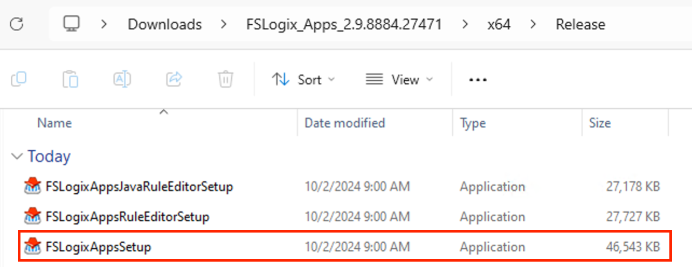This screenshot has width=692, height=267.
Task: Click Application type of FSLogixAppsSetup
Action: (492, 247)
